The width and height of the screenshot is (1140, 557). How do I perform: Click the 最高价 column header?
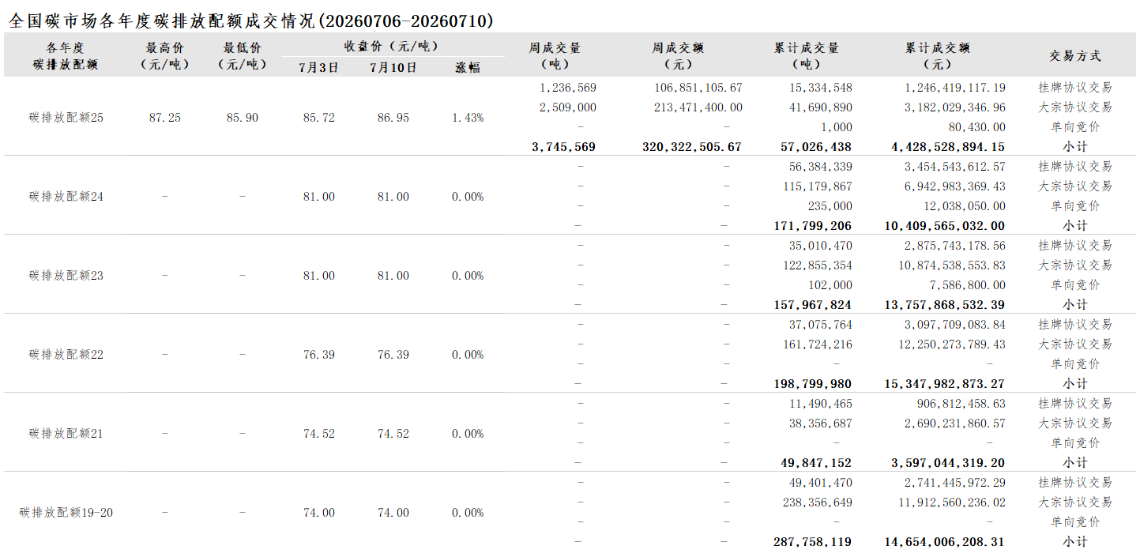[x=164, y=55]
